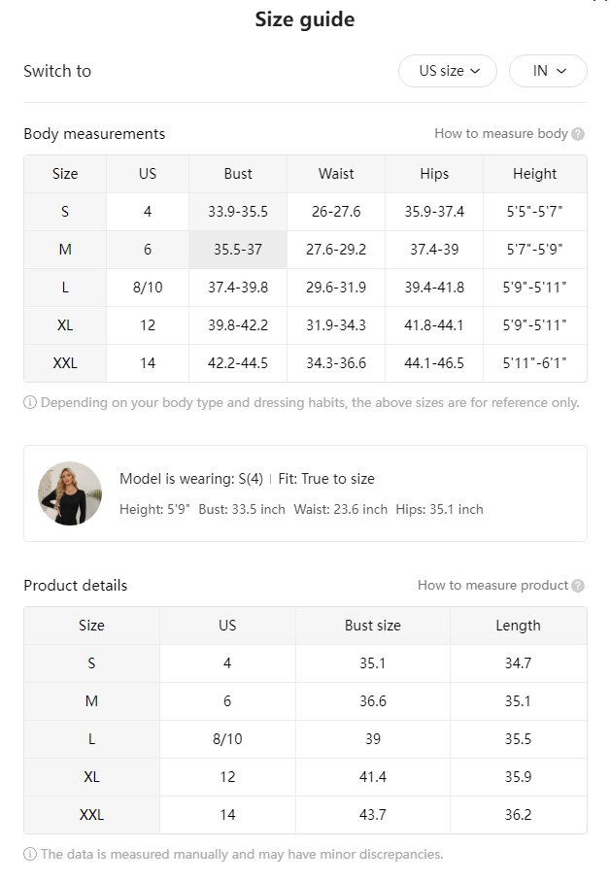Select the highlighted M bust cell 35.5-37
This screenshot has height=883, width=610.
(x=238, y=250)
